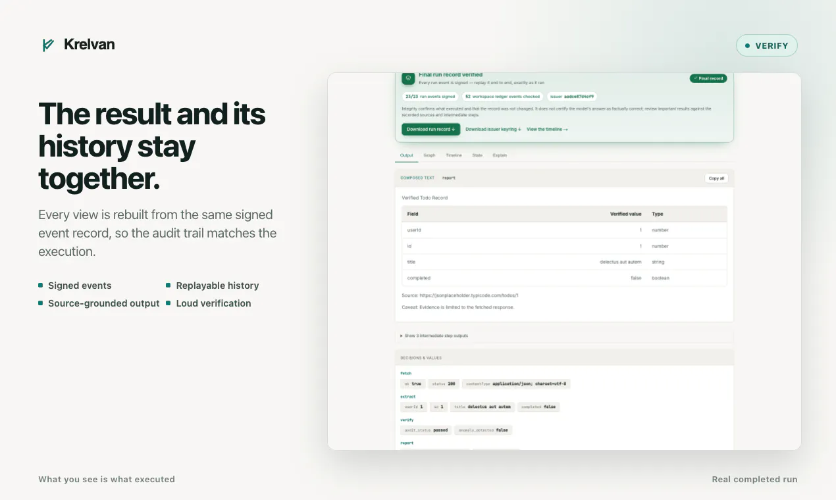The height and width of the screenshot is (500, 836).
Task: Download the issuer keyring
Action: [x=493, y=130]
